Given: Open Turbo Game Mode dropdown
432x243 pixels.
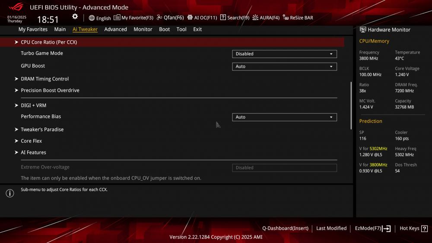Looking at the screenshot, I should tap(284, 54).
